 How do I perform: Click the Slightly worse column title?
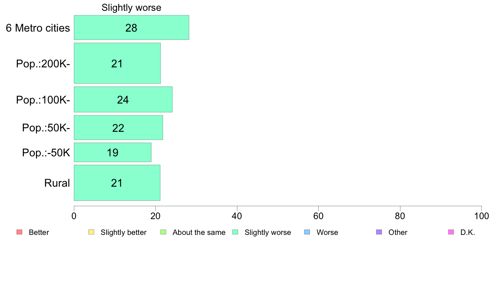pyautogui.click(x=132, y=7)
